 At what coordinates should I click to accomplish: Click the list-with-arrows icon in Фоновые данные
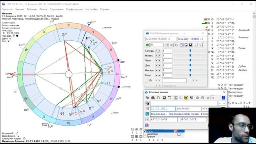(170, 98)
